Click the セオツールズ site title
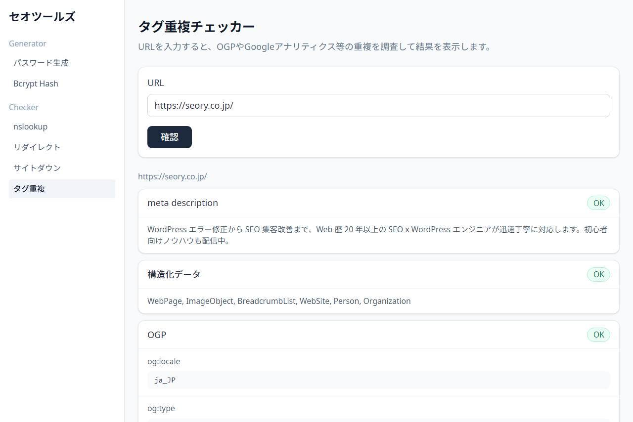This screenshot has width=633, height=422. tap(42, 17)
